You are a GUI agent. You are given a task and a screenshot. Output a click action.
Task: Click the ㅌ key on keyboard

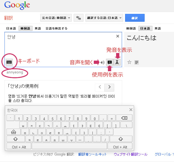pyautogui.click(x=38, y=139)
